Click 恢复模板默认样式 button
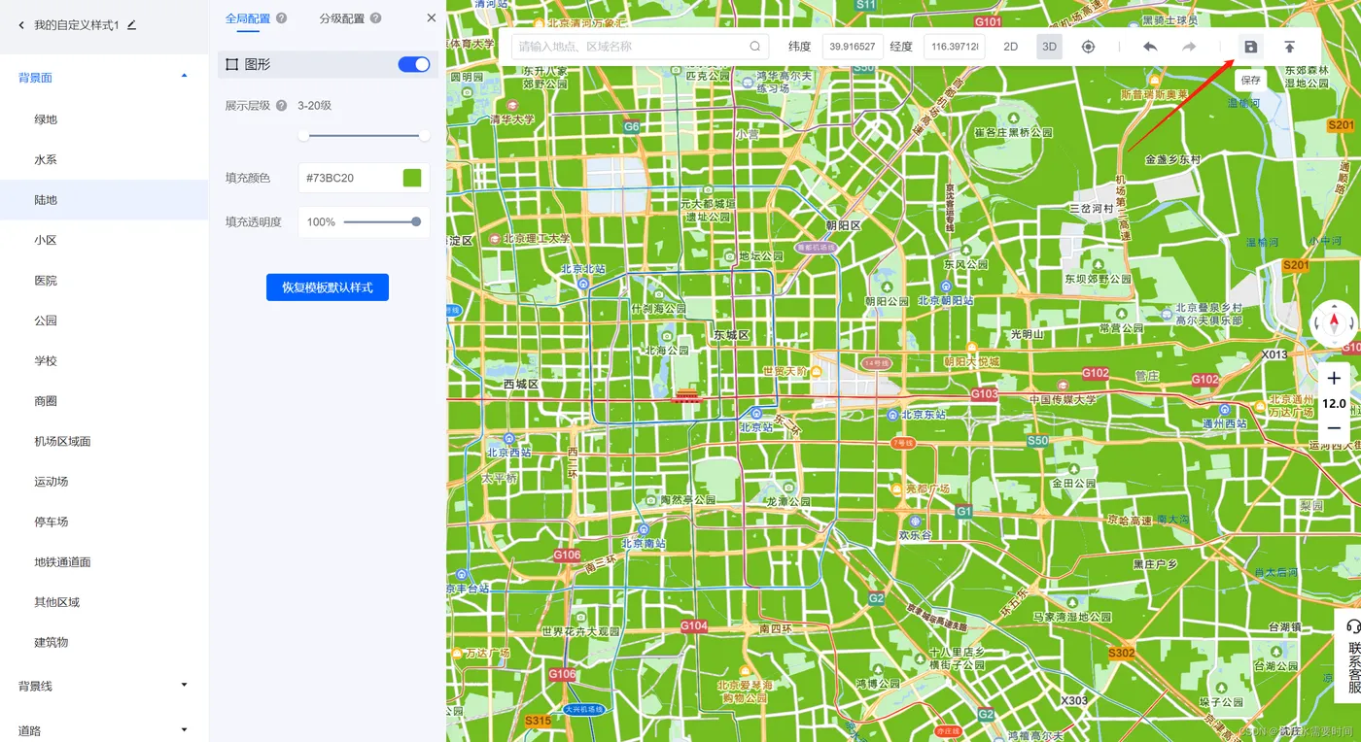Image resolution: width=1361 pixels, height=742 pixels. (328, 287)
